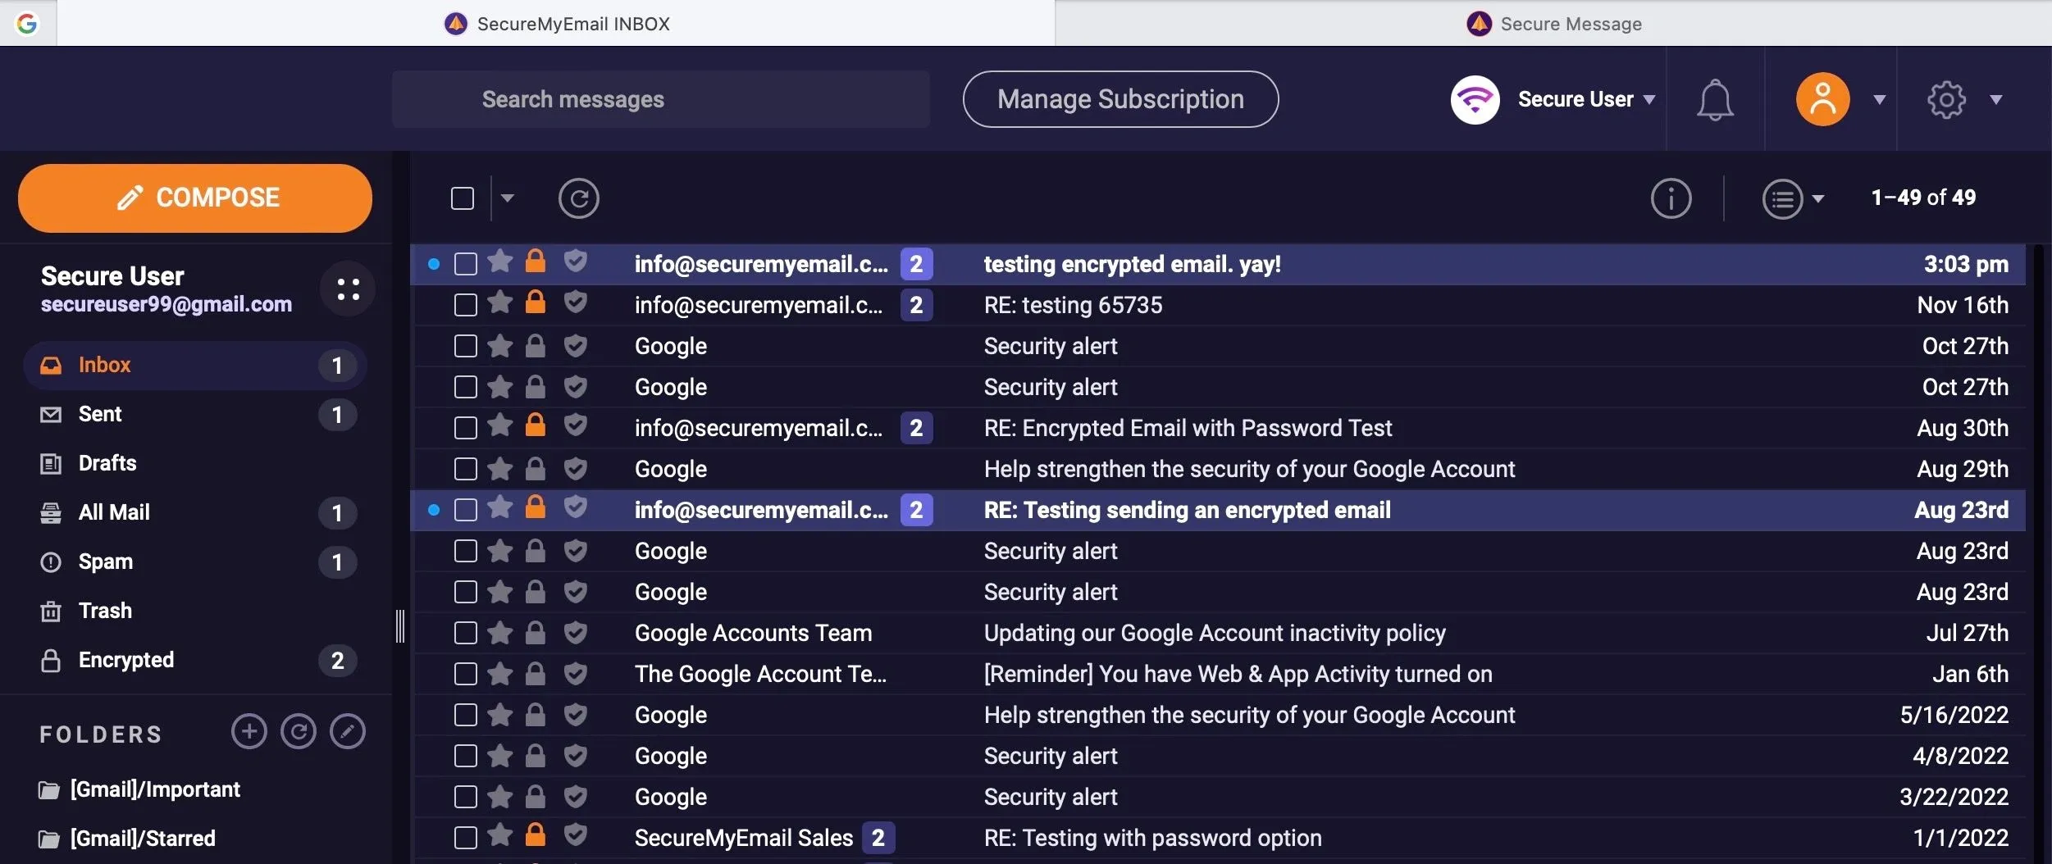The width and height of the screenshot is (2052, 864).
Task: Click the Encrypted folder icon
Action: click(x=51, y=660)
